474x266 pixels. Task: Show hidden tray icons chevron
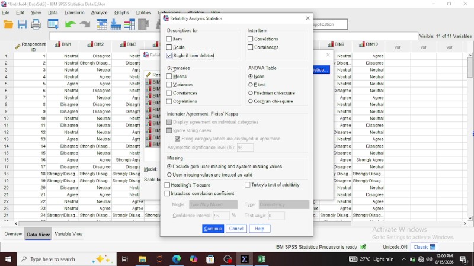(404, 259)
